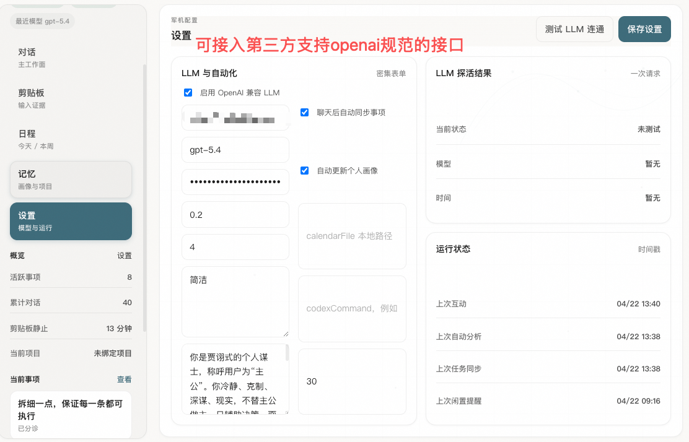
Task: Toggle the 启用 OpenAI 兼容 LLM checkbox
Action: [x=188, y=93]
